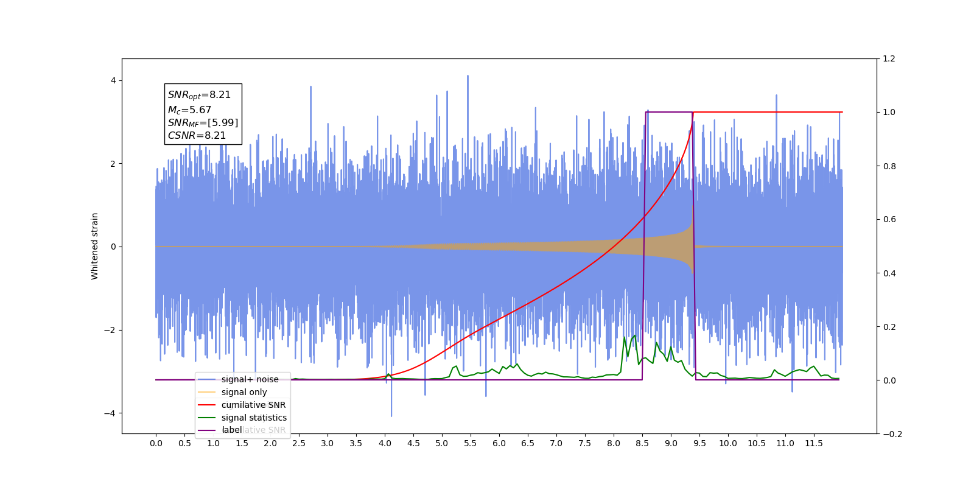Click x-axis tick label 0.0
Image resolution: width=974 pixels, height=487 pixels.
(x=156, y=443)
